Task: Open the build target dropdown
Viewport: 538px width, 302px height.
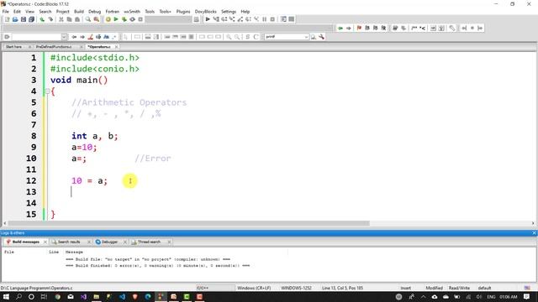Action: click(x=168, y=19)
